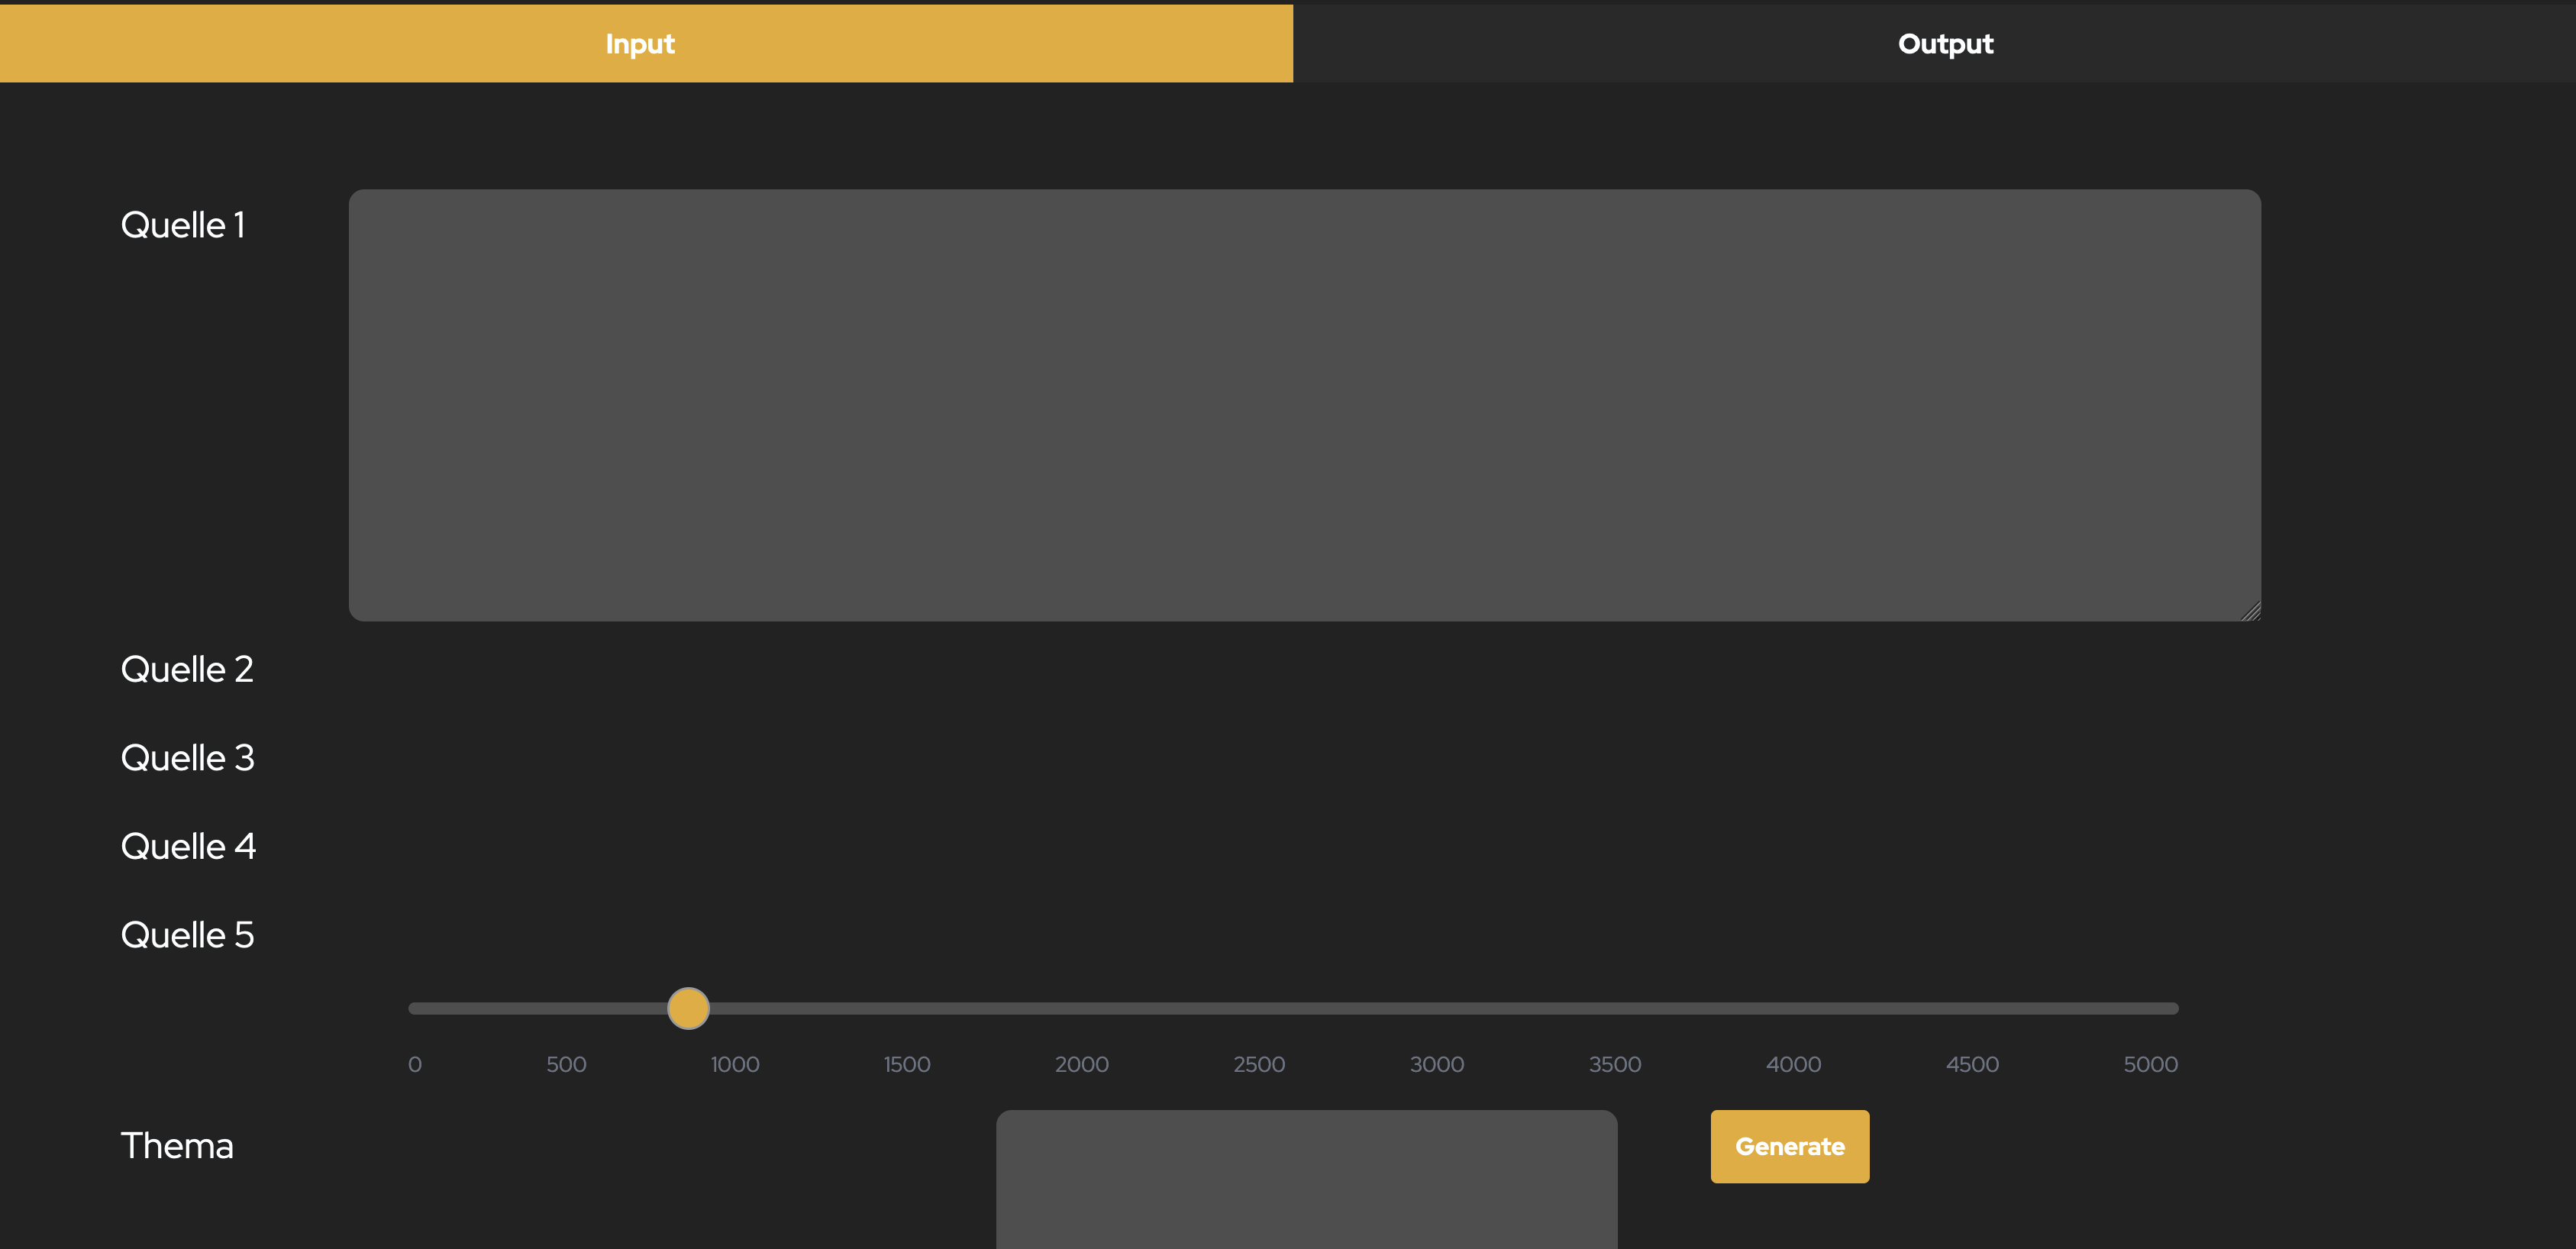Click the 1000 slider tick label
Viewport: 2576px width, 1249px height.
tap(735, 1064)
